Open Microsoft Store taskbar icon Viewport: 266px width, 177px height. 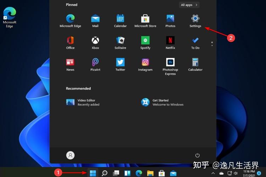(x=161, y=173)
